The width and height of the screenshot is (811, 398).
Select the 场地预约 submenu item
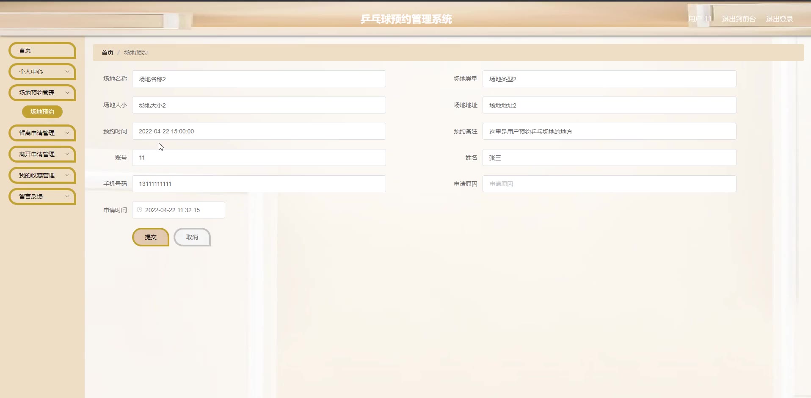42,112
